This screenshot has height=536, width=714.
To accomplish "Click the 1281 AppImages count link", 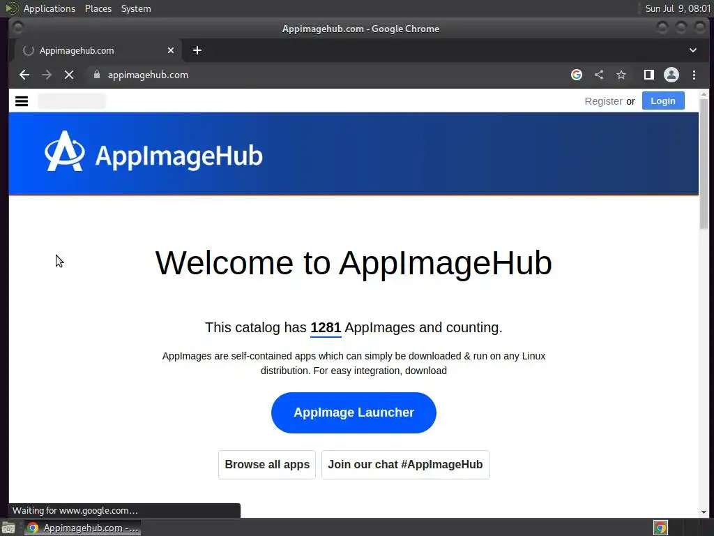I will click(x=326, y=328).
